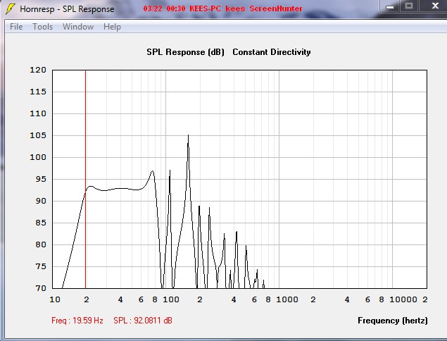The image size is (447, 341).
Task: Click the 10000 label on frequency axis
Action: pos(403,299)
